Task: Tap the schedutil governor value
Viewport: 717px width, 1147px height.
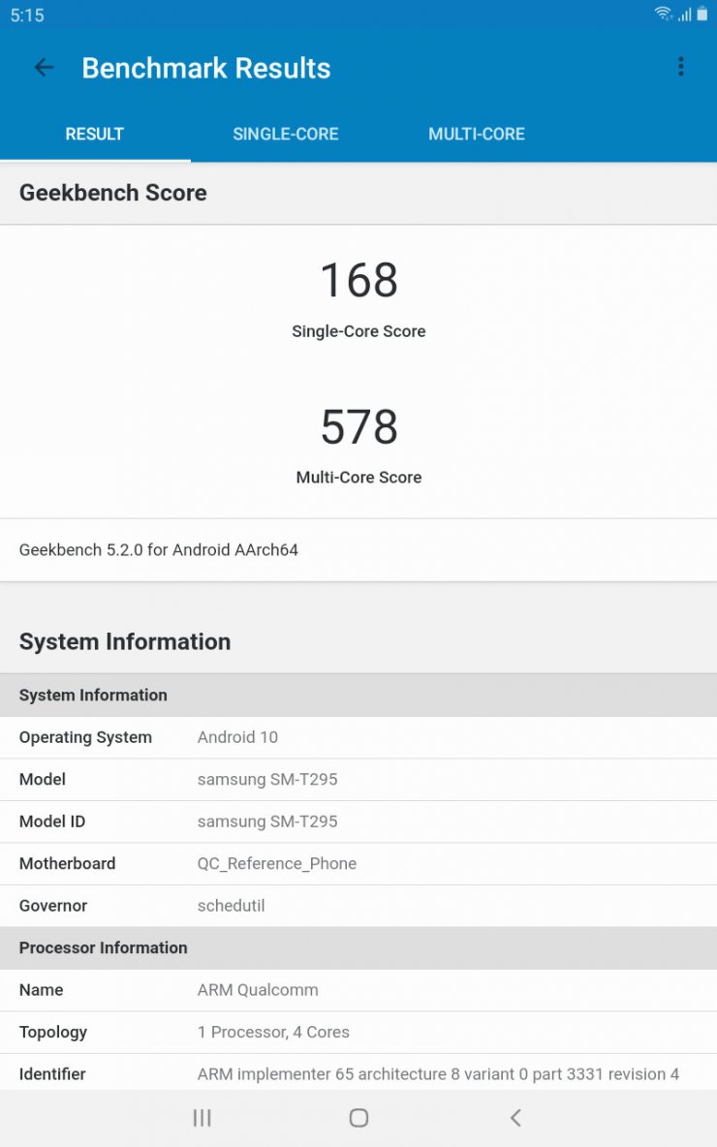Action: pyautogui.click(x=231, y=906)
